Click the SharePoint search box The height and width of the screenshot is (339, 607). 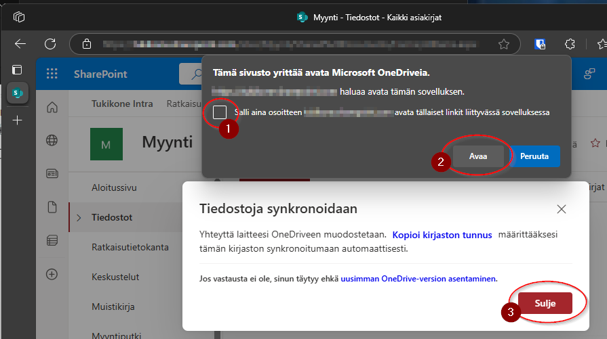click(x=191, y=74)
